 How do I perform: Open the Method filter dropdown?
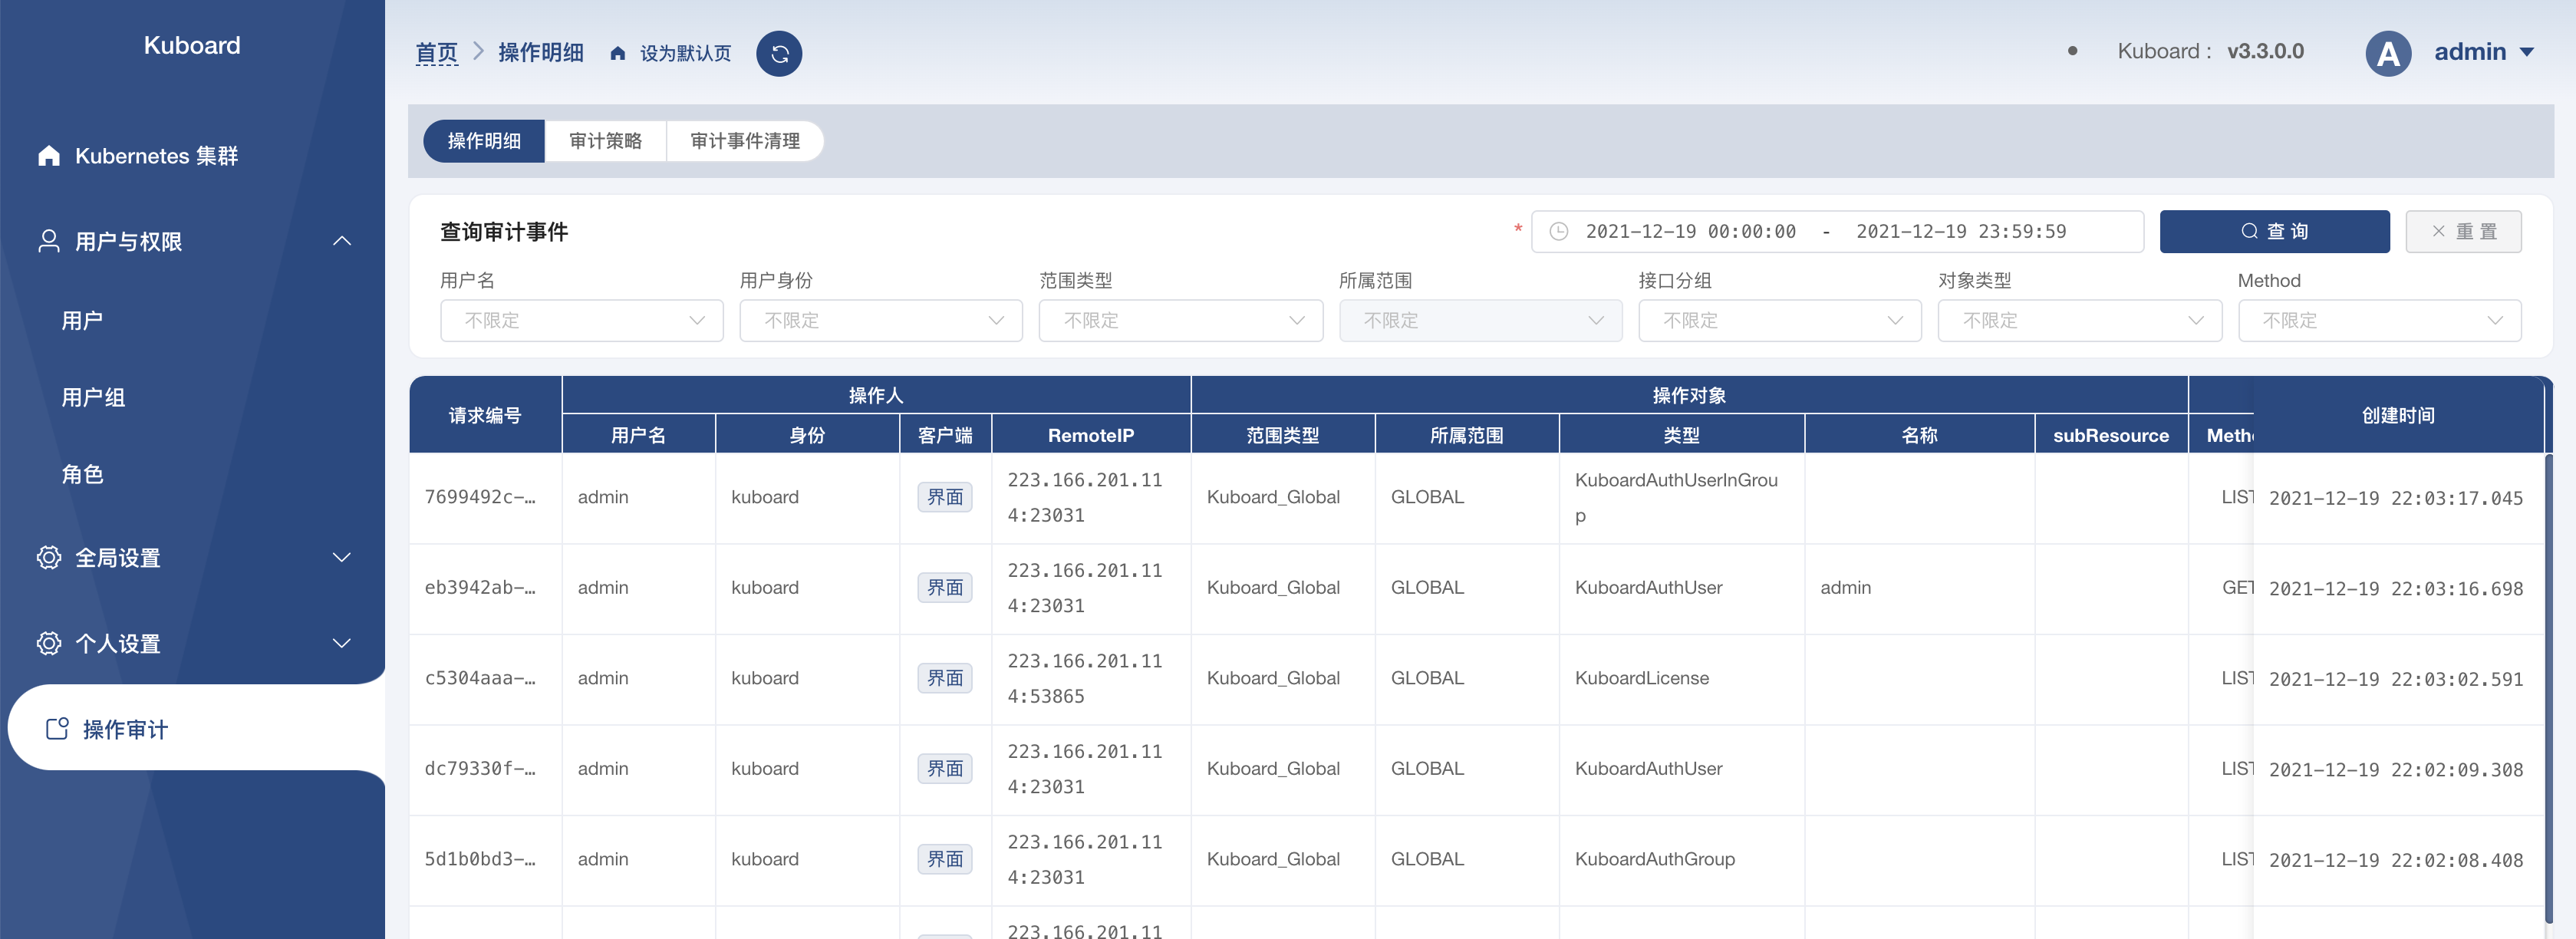tap(2379, 320)
